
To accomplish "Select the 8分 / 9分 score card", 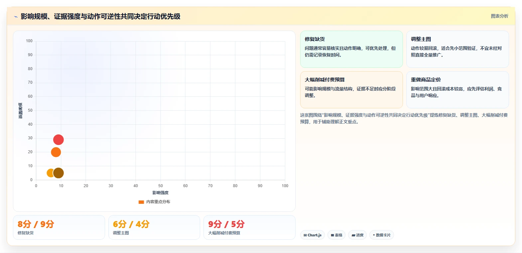I will [x=59, y=227].
